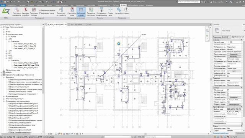Select О_Спецификация оборудования Sonar
The height and width of the screenshot is (138, 245).
click(x=22, y=125)
